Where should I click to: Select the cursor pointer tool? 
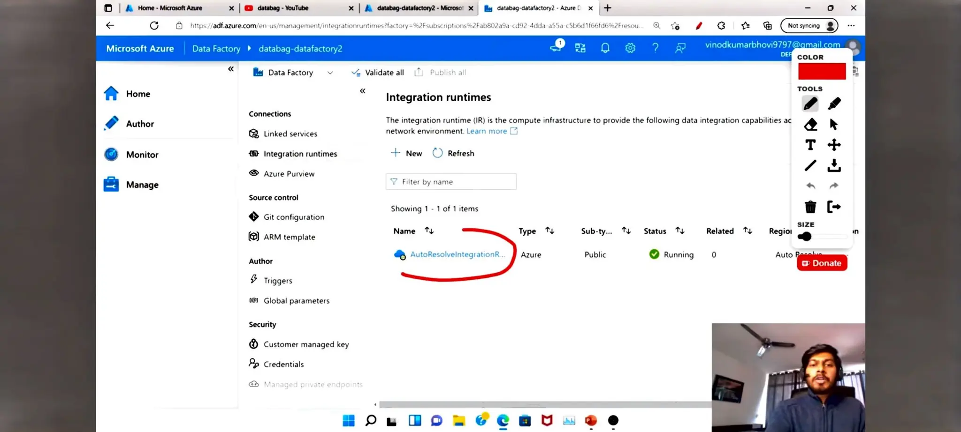[x=833, y=124]
